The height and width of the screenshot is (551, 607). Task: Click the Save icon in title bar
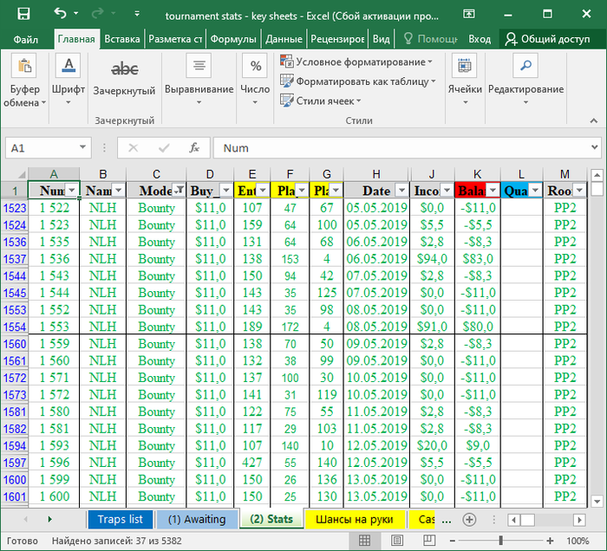click(23, 13)
